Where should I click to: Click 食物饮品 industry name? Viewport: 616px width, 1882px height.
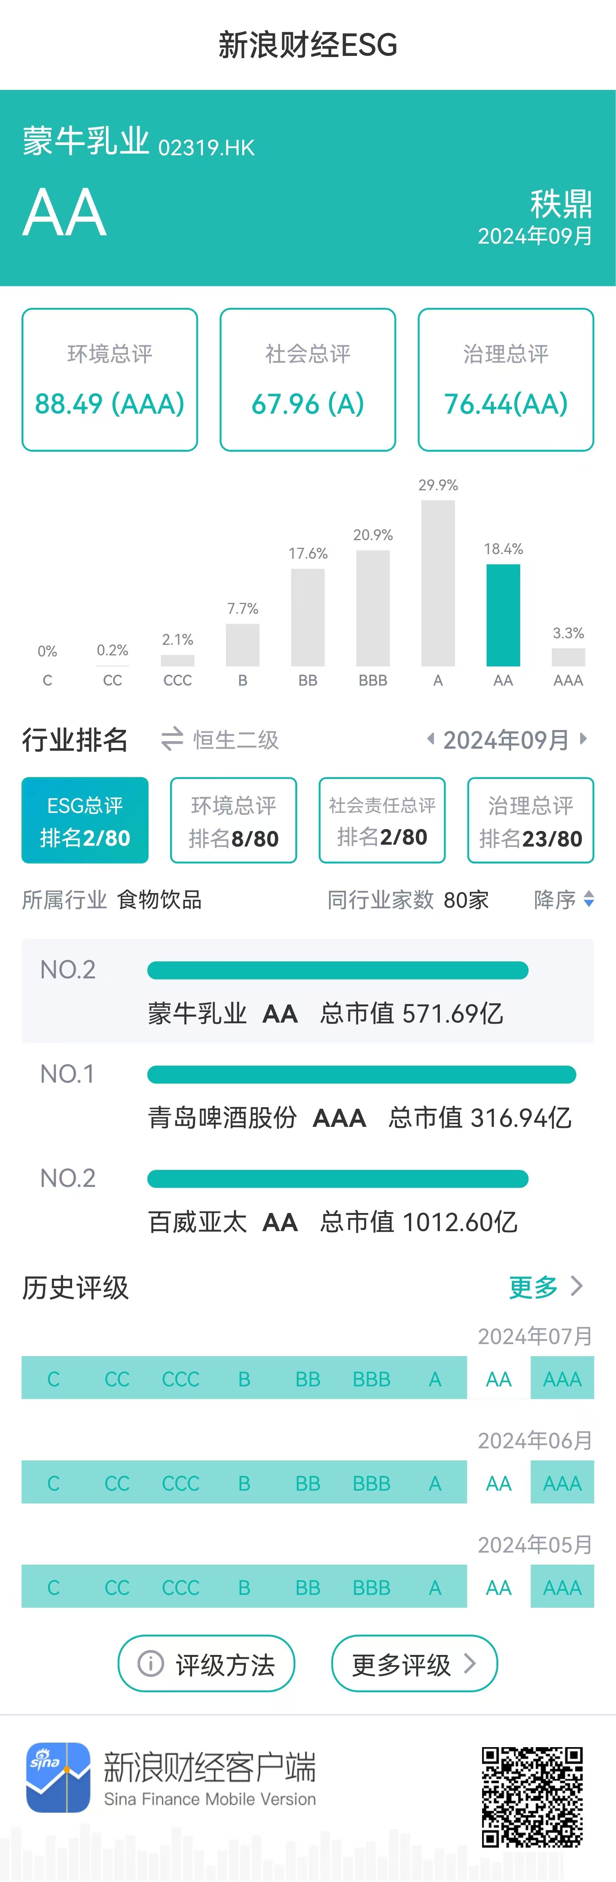tap(159, 899)
